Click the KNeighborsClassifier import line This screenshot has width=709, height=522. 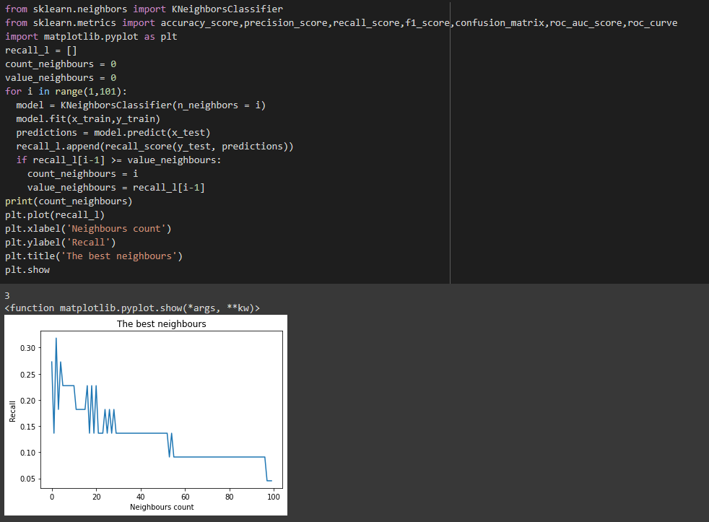pyautogui.click(x=144, y=9)
